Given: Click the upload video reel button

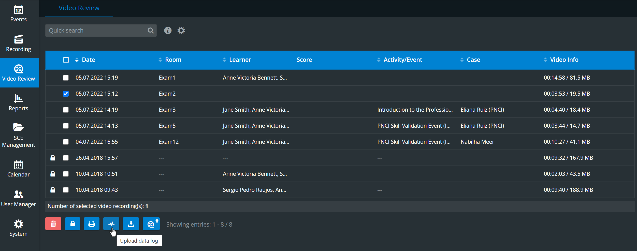Looking at the screenshot, I should [x=151, y=224].
